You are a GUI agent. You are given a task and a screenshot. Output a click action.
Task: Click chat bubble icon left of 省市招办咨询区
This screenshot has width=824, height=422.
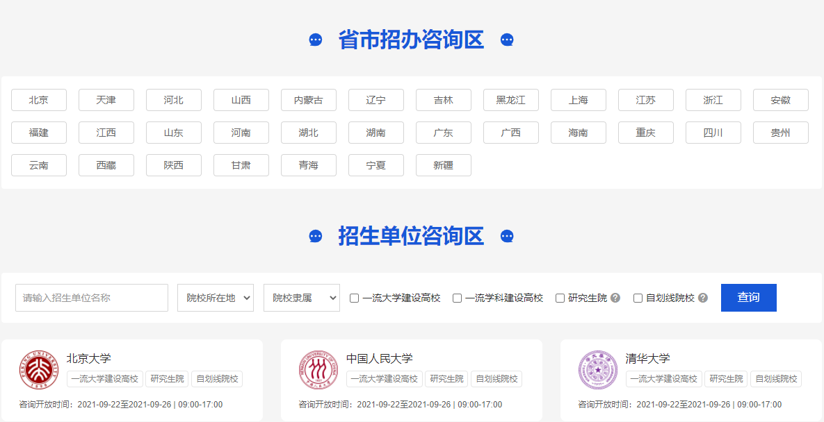[316, 40]
